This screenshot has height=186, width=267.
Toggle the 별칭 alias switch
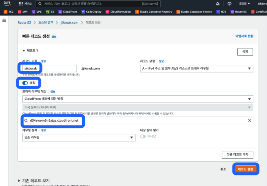(x=25, y=83)
